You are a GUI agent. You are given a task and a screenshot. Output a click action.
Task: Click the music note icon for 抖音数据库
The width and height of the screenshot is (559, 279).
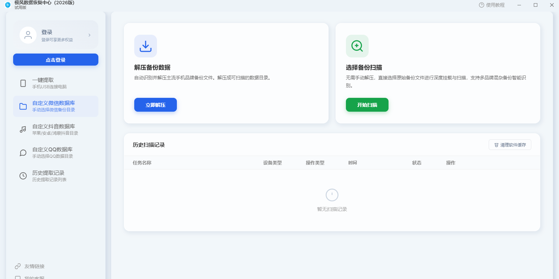point(23,129)
